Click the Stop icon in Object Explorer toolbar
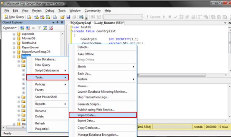The height and width of the screenshot is (137, 231). (x=33, y=28)
